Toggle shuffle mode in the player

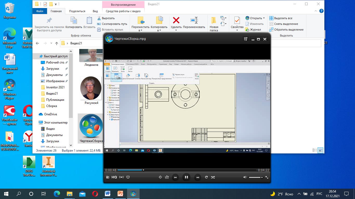pyautogui.click(x=213, y=177)
